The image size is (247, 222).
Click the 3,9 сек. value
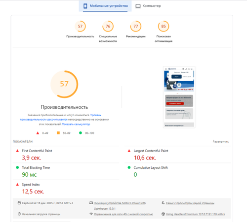32,158
